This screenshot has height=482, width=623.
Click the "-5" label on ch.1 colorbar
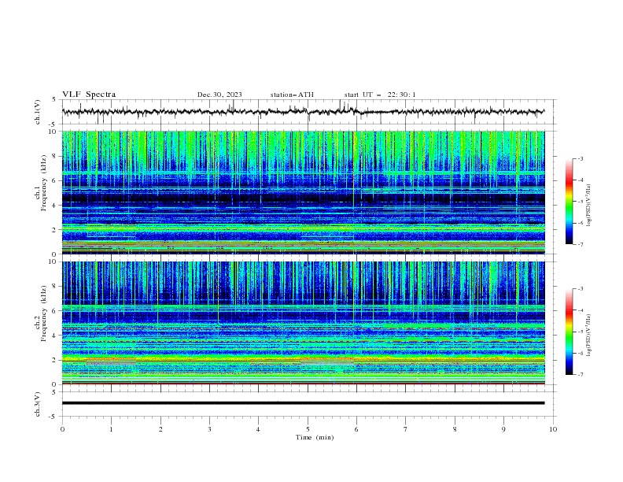(x=580, y=202)
